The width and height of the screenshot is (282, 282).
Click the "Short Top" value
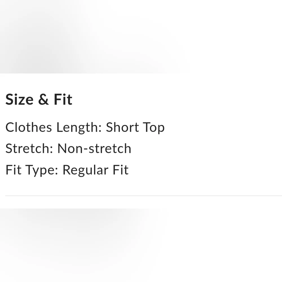135,127
